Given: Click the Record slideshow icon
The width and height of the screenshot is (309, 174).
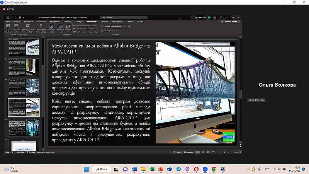Looking at the screenshot, I should (x=68, y=26).
